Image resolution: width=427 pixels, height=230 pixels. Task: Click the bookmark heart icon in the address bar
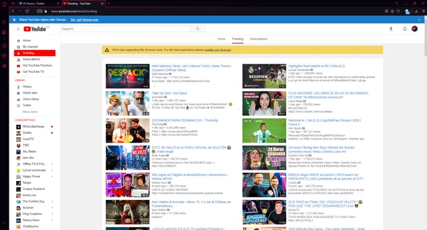point(398,11)
